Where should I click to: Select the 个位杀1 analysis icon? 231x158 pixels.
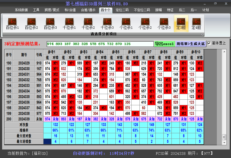tap(126, 24)
